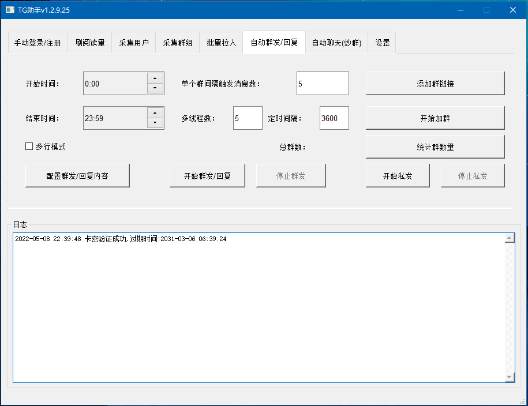Click the TG助手 app icon in title bar
Image resolution: width=528 pixels, height=406 pixels.
[10, 10]
